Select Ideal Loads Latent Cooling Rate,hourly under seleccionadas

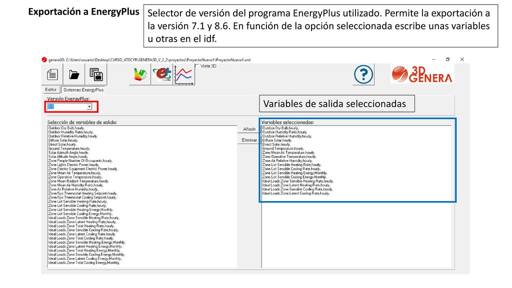[x=296, y=193]
